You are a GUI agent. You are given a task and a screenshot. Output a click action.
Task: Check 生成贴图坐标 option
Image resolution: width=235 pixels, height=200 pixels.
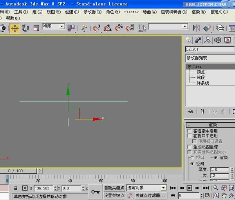coord(190,147)
